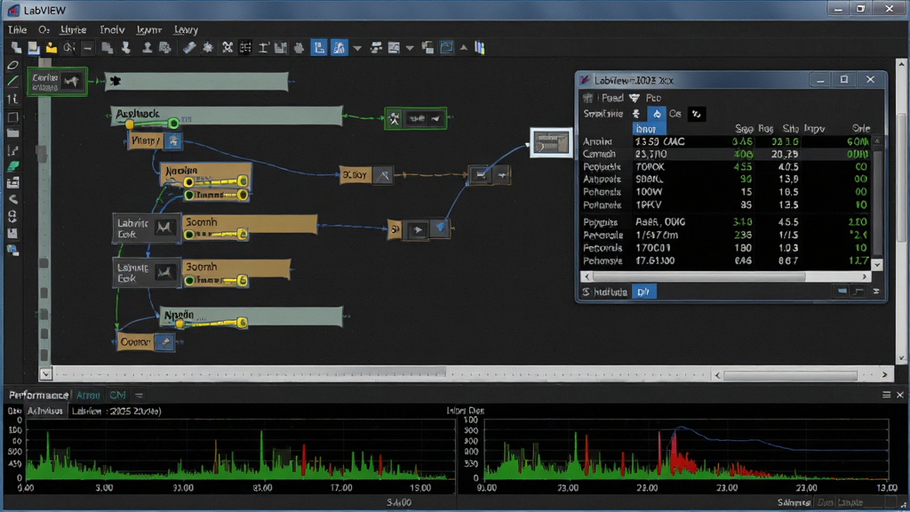The image size is (910, 512).
Task: Click dialog table scroll-up arrow
Action: click(877, 141)
